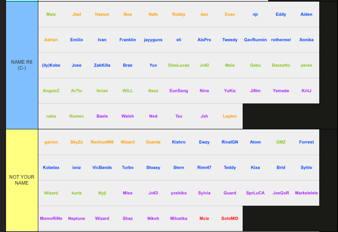338x232 pixels.
Task: Click the (ily)Kobe tile
Action: coord(51,65)
